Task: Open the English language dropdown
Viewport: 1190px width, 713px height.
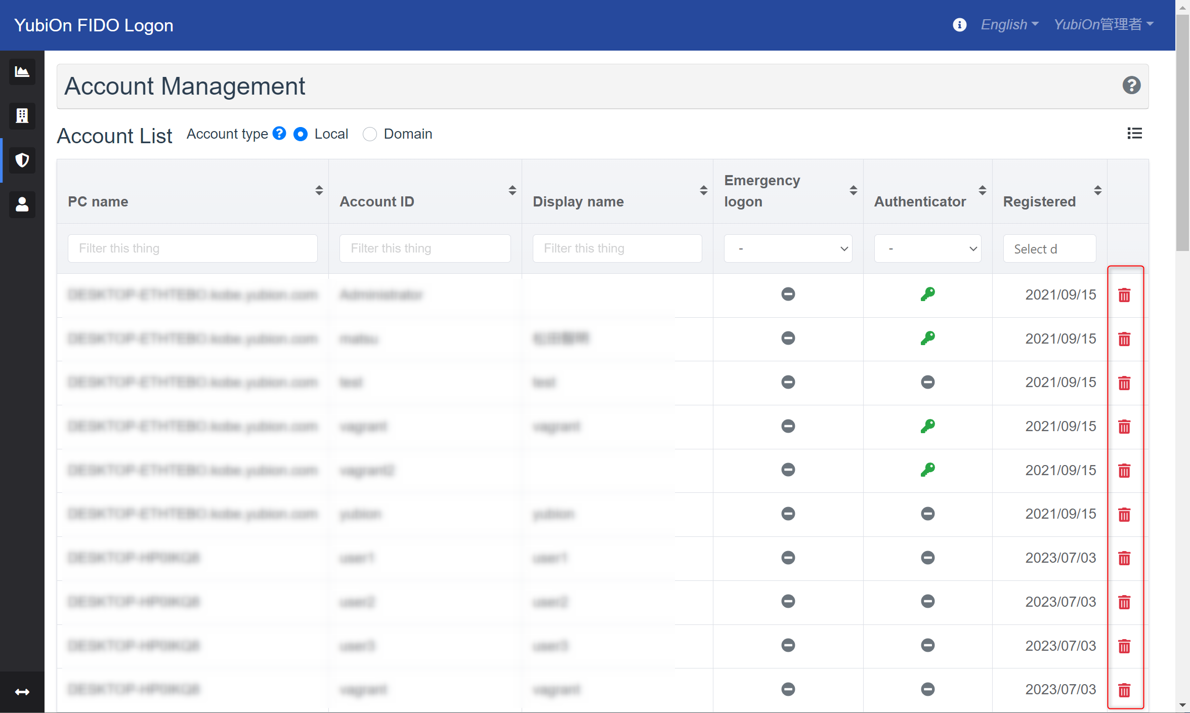Action: point(1009,24)
